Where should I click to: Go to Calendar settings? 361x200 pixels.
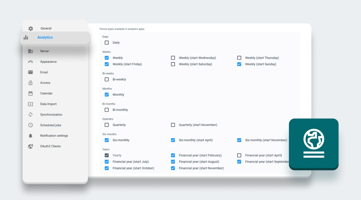(46, 93)
